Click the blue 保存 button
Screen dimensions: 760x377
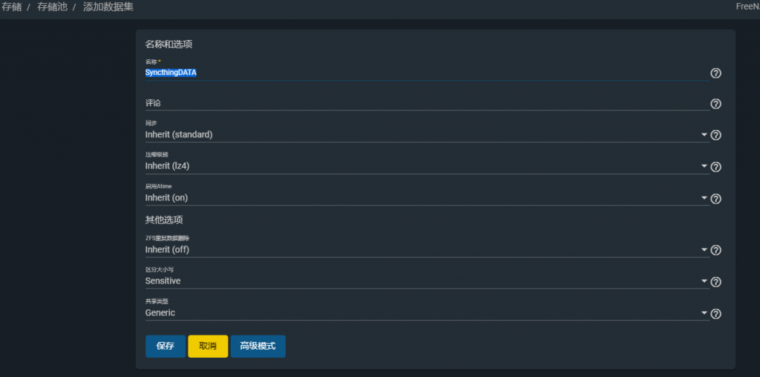pyautogui.click(x=165, y=347)
